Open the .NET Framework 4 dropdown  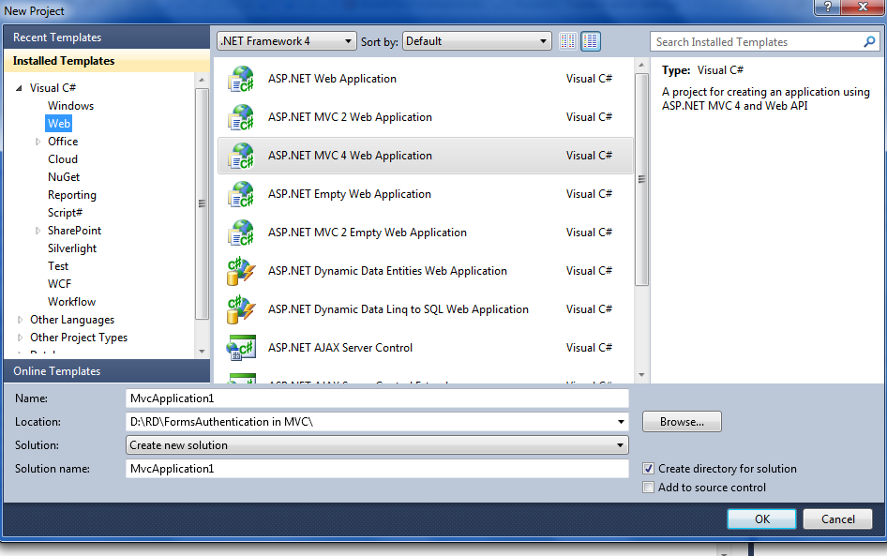click(x=286, y=41)
